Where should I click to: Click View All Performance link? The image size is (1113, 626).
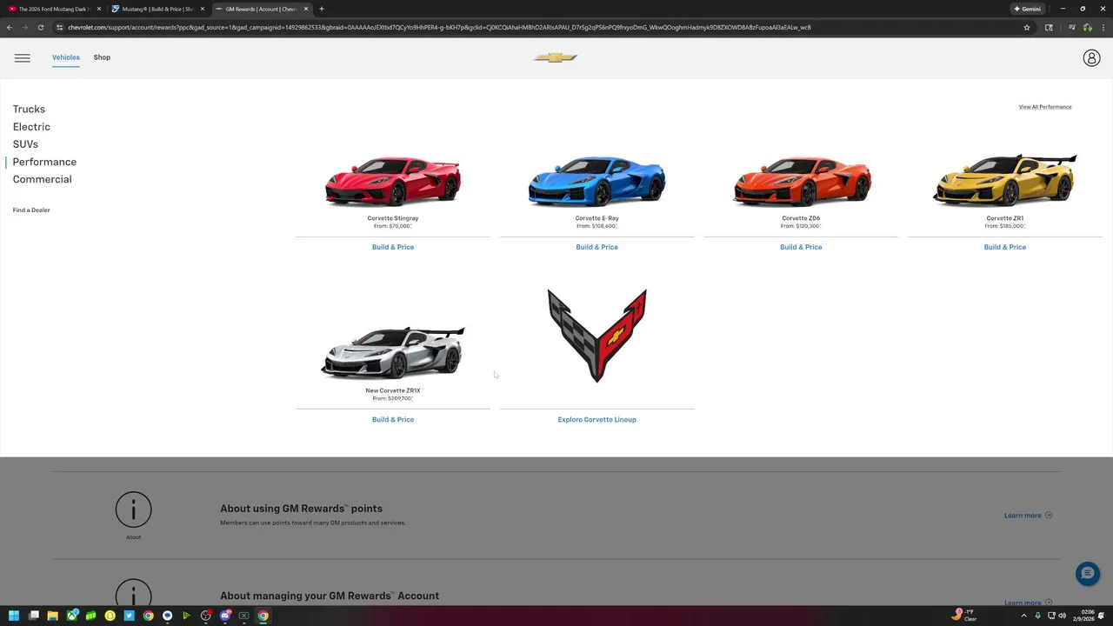(1045, 107)
